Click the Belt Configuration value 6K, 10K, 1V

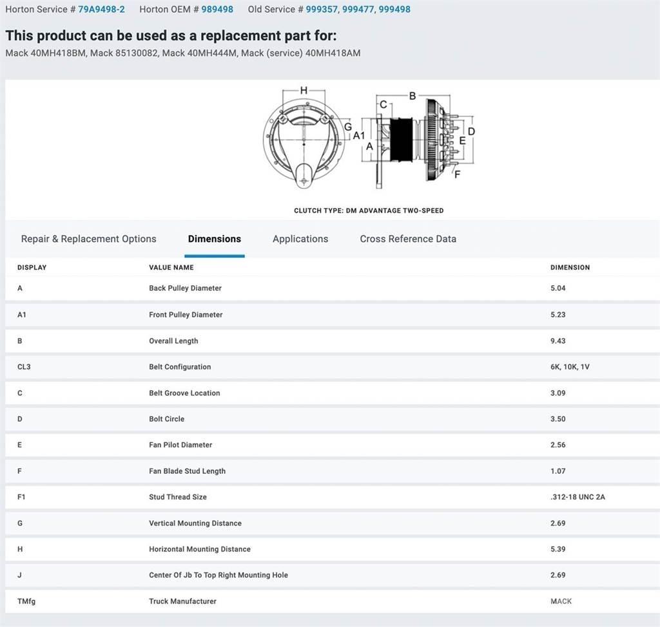[570, 367]
